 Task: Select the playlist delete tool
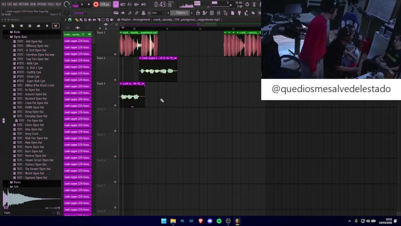(85, 20)
